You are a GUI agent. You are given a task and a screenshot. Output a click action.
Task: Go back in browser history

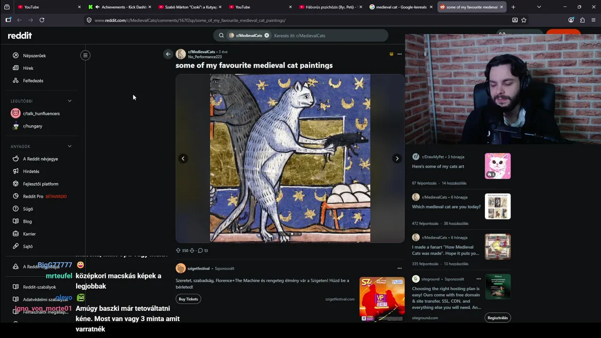tap(19, 20)
